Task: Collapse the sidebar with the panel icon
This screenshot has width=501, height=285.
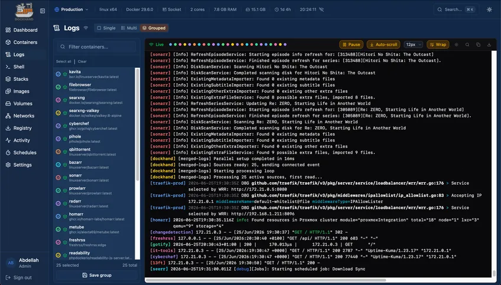Action: click(43, 11)
